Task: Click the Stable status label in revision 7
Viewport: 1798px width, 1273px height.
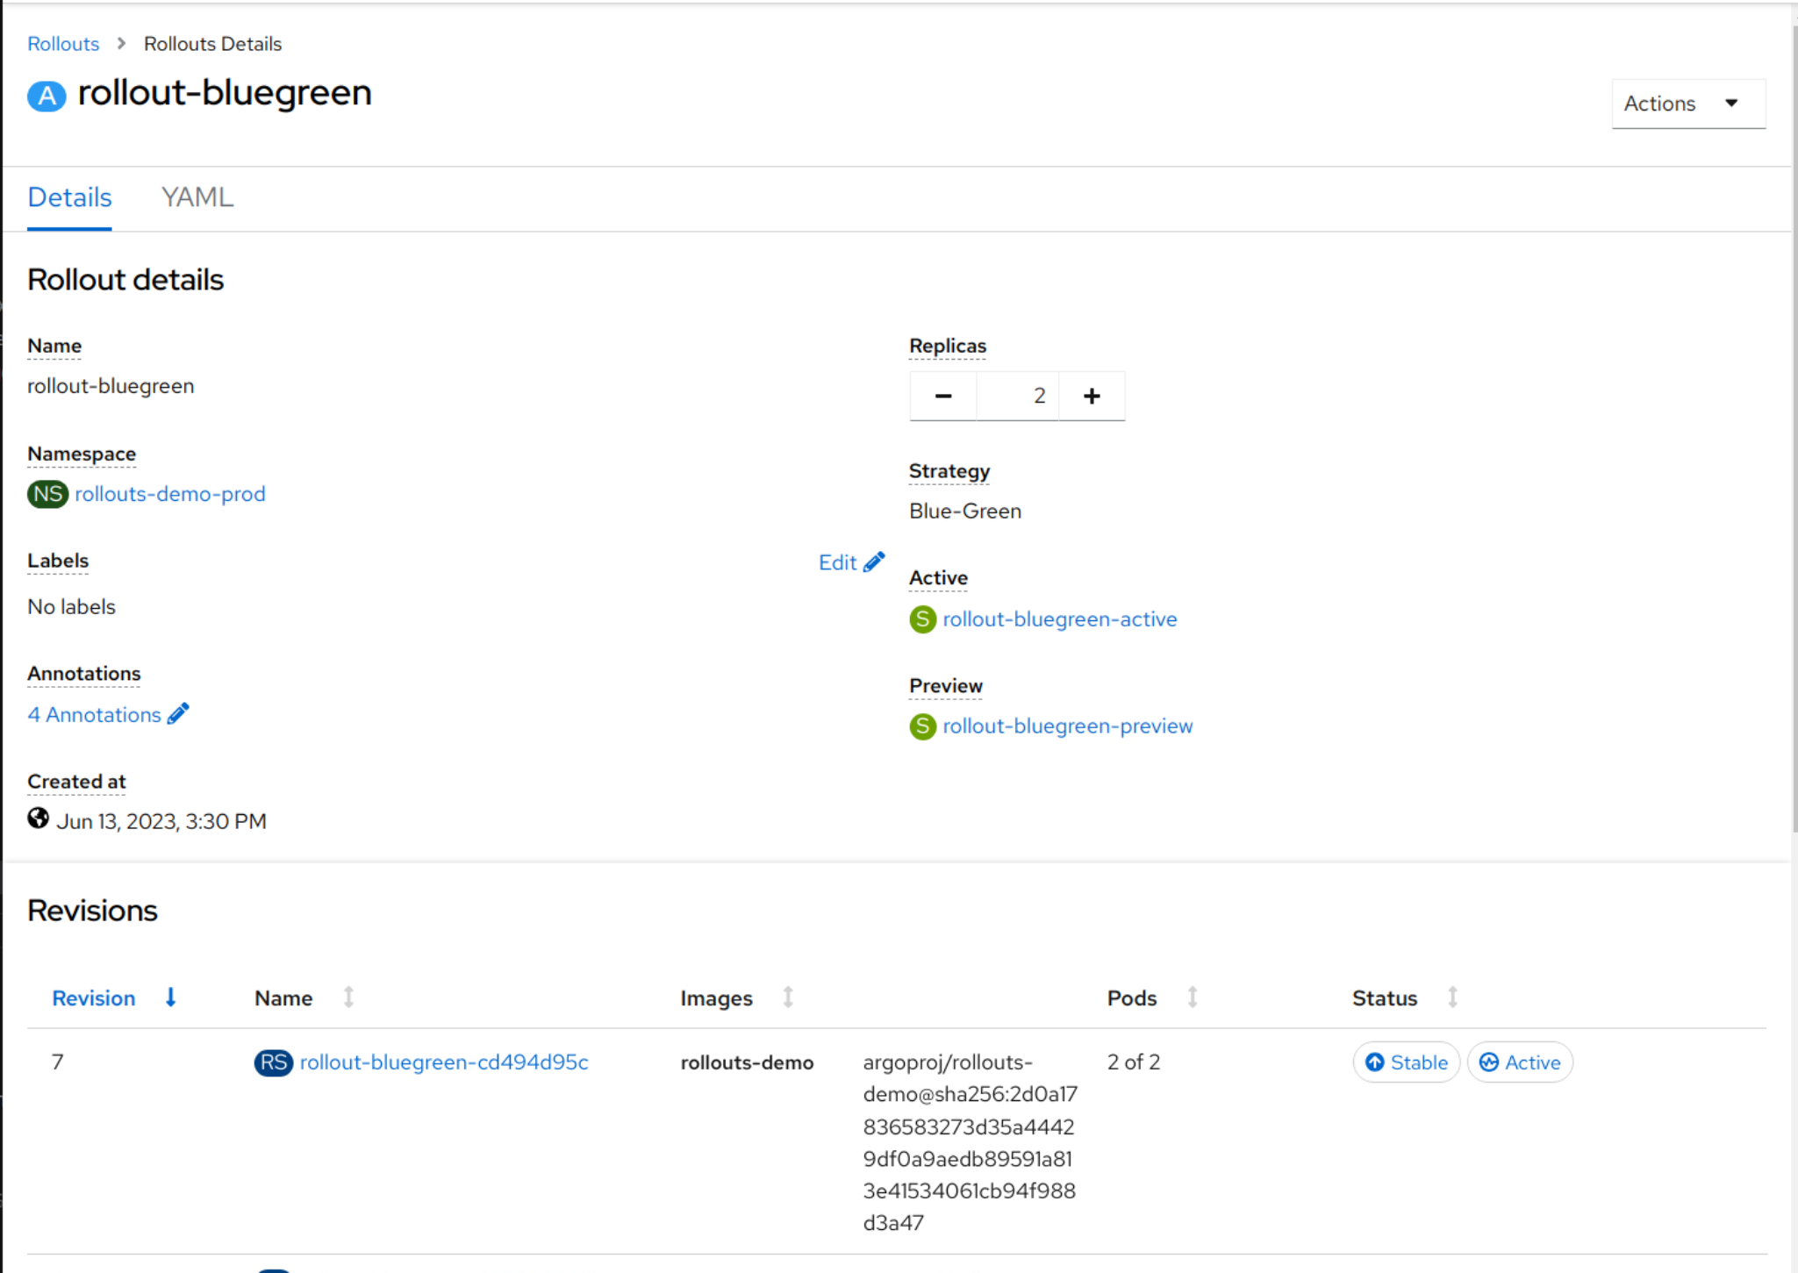Action: click(x=1407, y=1062)
